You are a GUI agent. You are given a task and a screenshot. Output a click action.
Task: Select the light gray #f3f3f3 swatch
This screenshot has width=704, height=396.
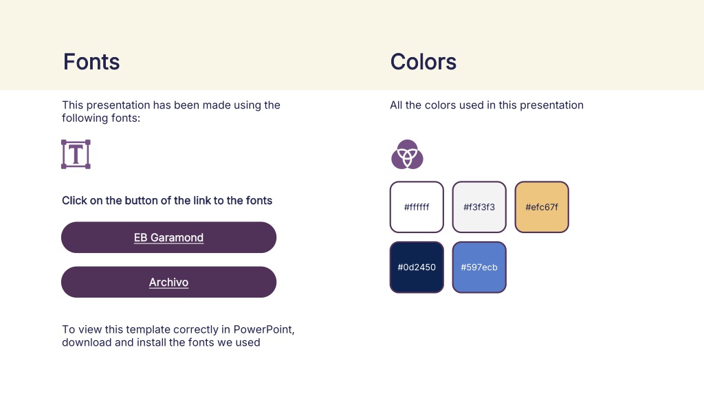click(479, 207)
